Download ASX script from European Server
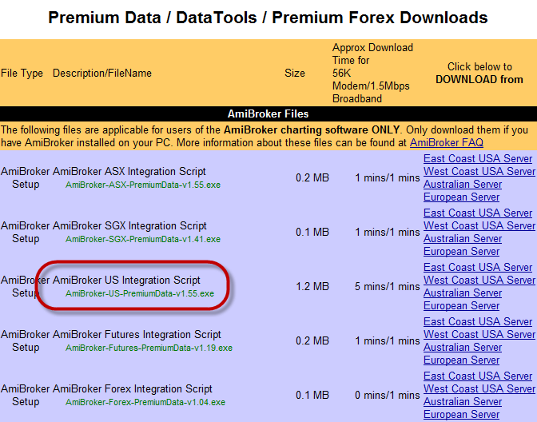 461,197
